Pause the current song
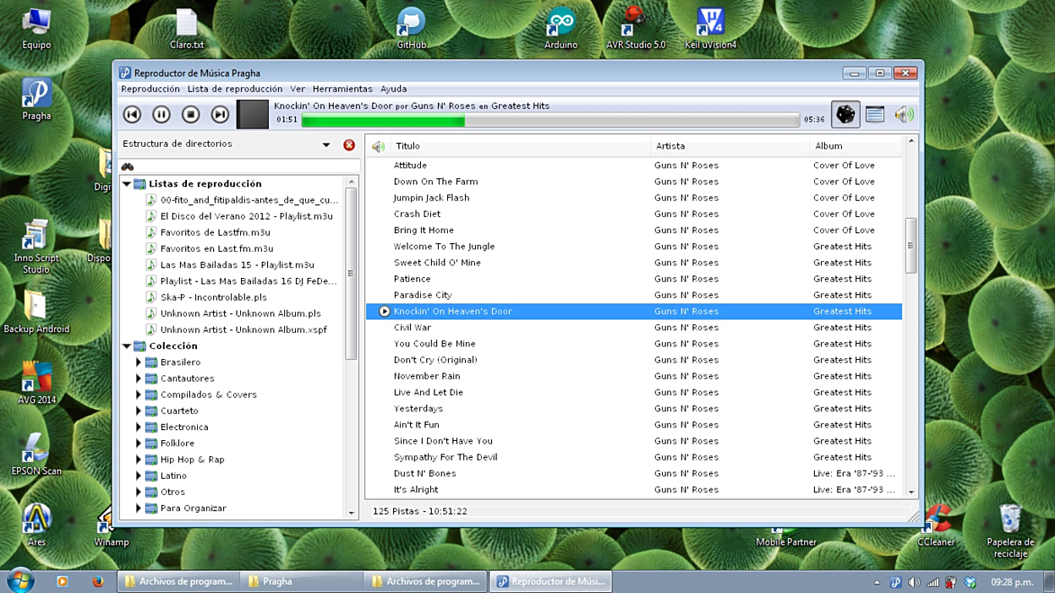Image resolution: width=1055 pixels, height=593 pixels. coord(161,114)
